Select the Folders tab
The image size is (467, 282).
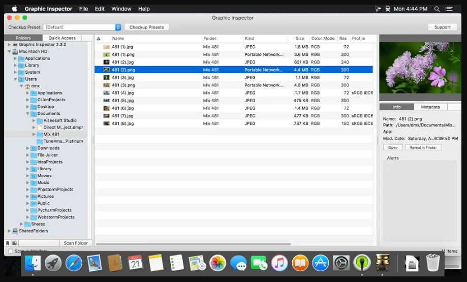coord(23,38)
